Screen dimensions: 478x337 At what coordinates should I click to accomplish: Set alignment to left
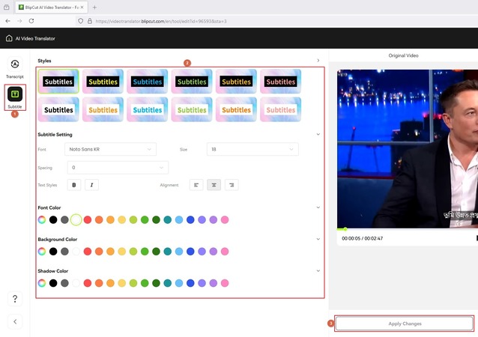tap(196, 184)
